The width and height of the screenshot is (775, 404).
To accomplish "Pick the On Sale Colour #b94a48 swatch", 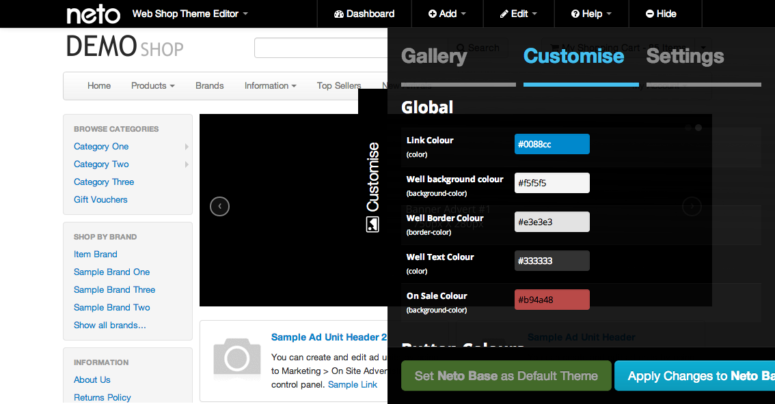I will 552,300.
